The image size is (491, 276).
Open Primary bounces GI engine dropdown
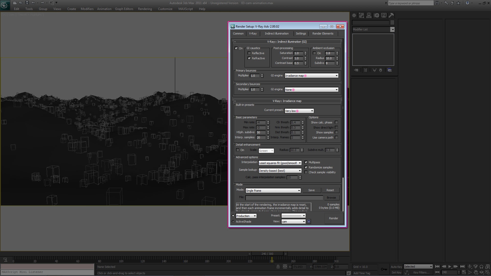coord(311,76)
